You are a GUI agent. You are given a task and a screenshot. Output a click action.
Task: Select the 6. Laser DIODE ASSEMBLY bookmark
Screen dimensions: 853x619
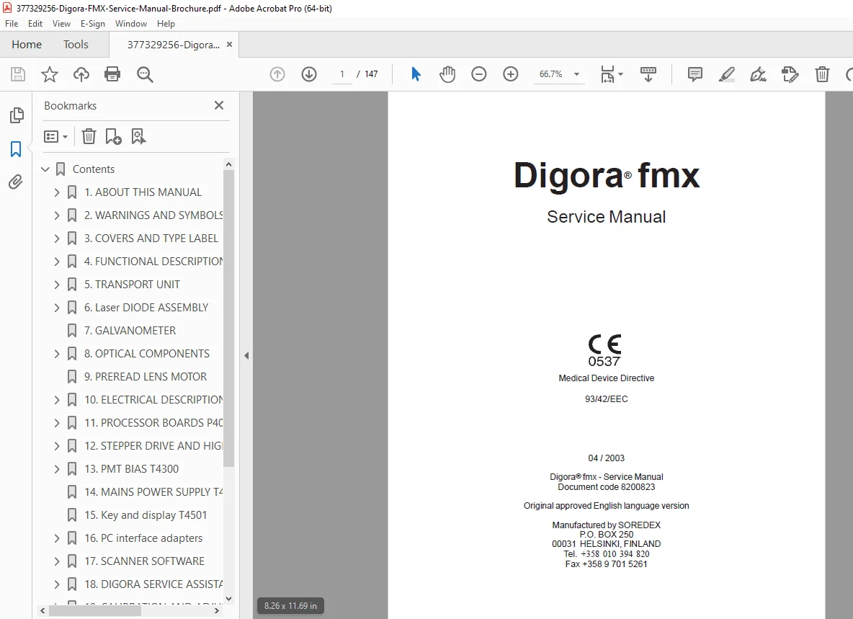pyautogui.click(x=146, y=307)
